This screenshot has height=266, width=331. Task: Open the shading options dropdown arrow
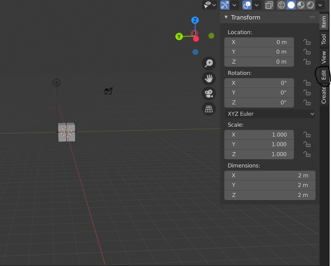(320, 5)
